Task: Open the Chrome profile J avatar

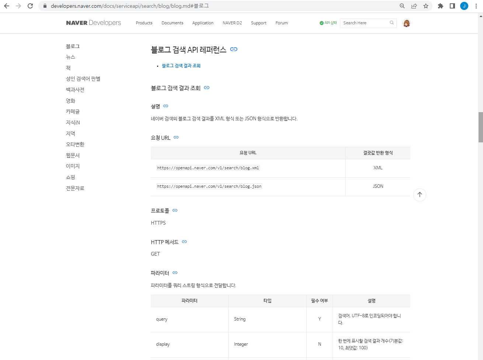Action: [x=464, y=6]
